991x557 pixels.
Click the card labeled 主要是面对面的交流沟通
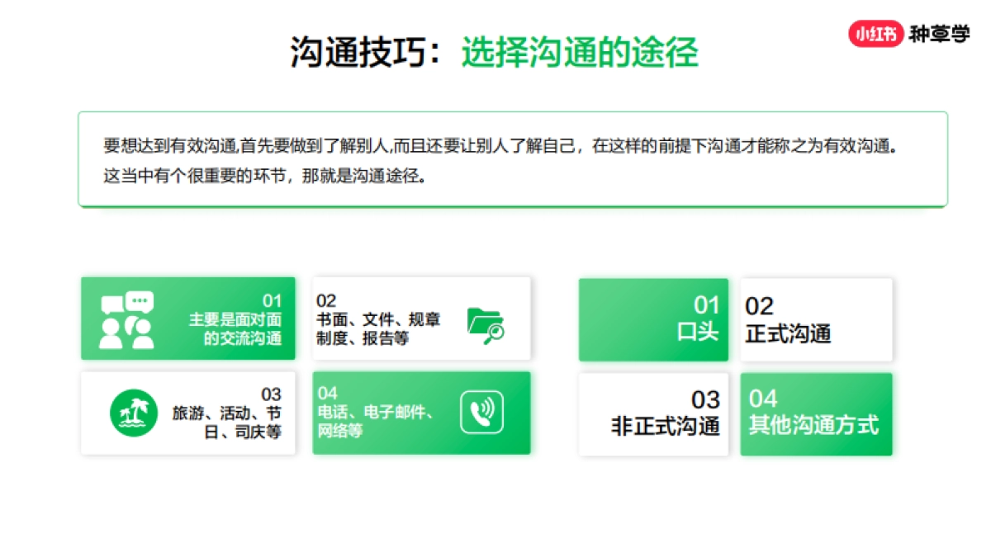click(x=188, y=319)
